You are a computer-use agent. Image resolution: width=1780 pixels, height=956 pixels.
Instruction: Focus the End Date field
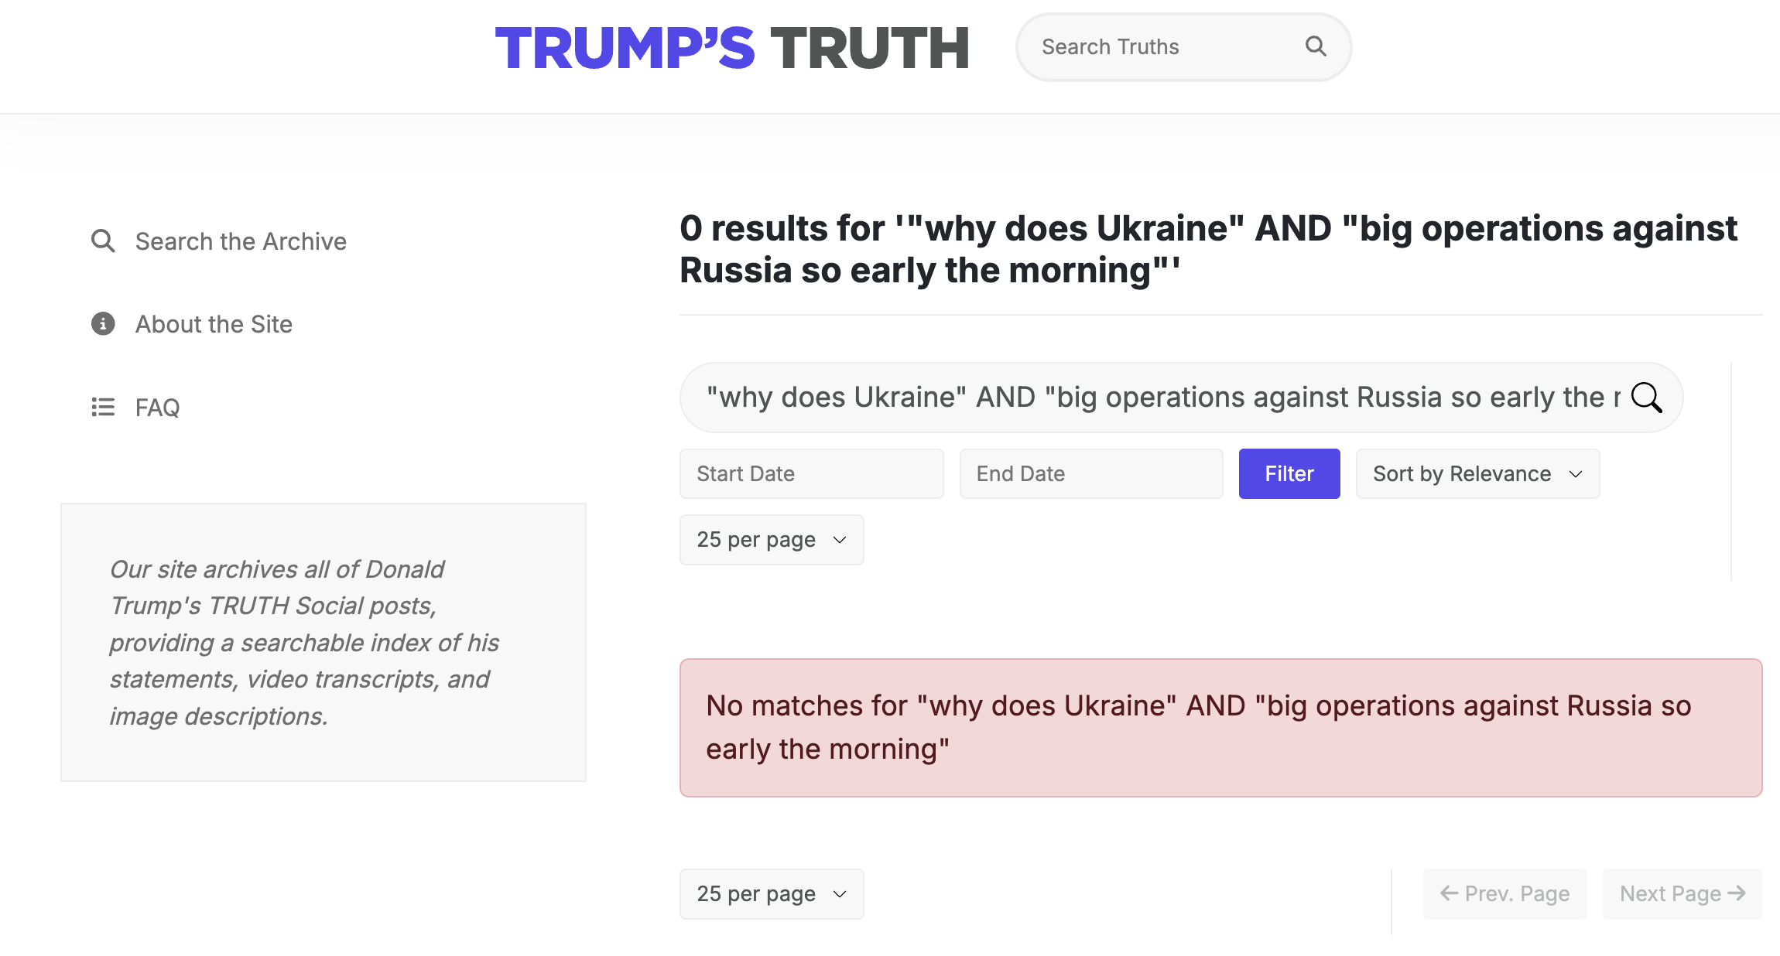tap(1091, 473)
